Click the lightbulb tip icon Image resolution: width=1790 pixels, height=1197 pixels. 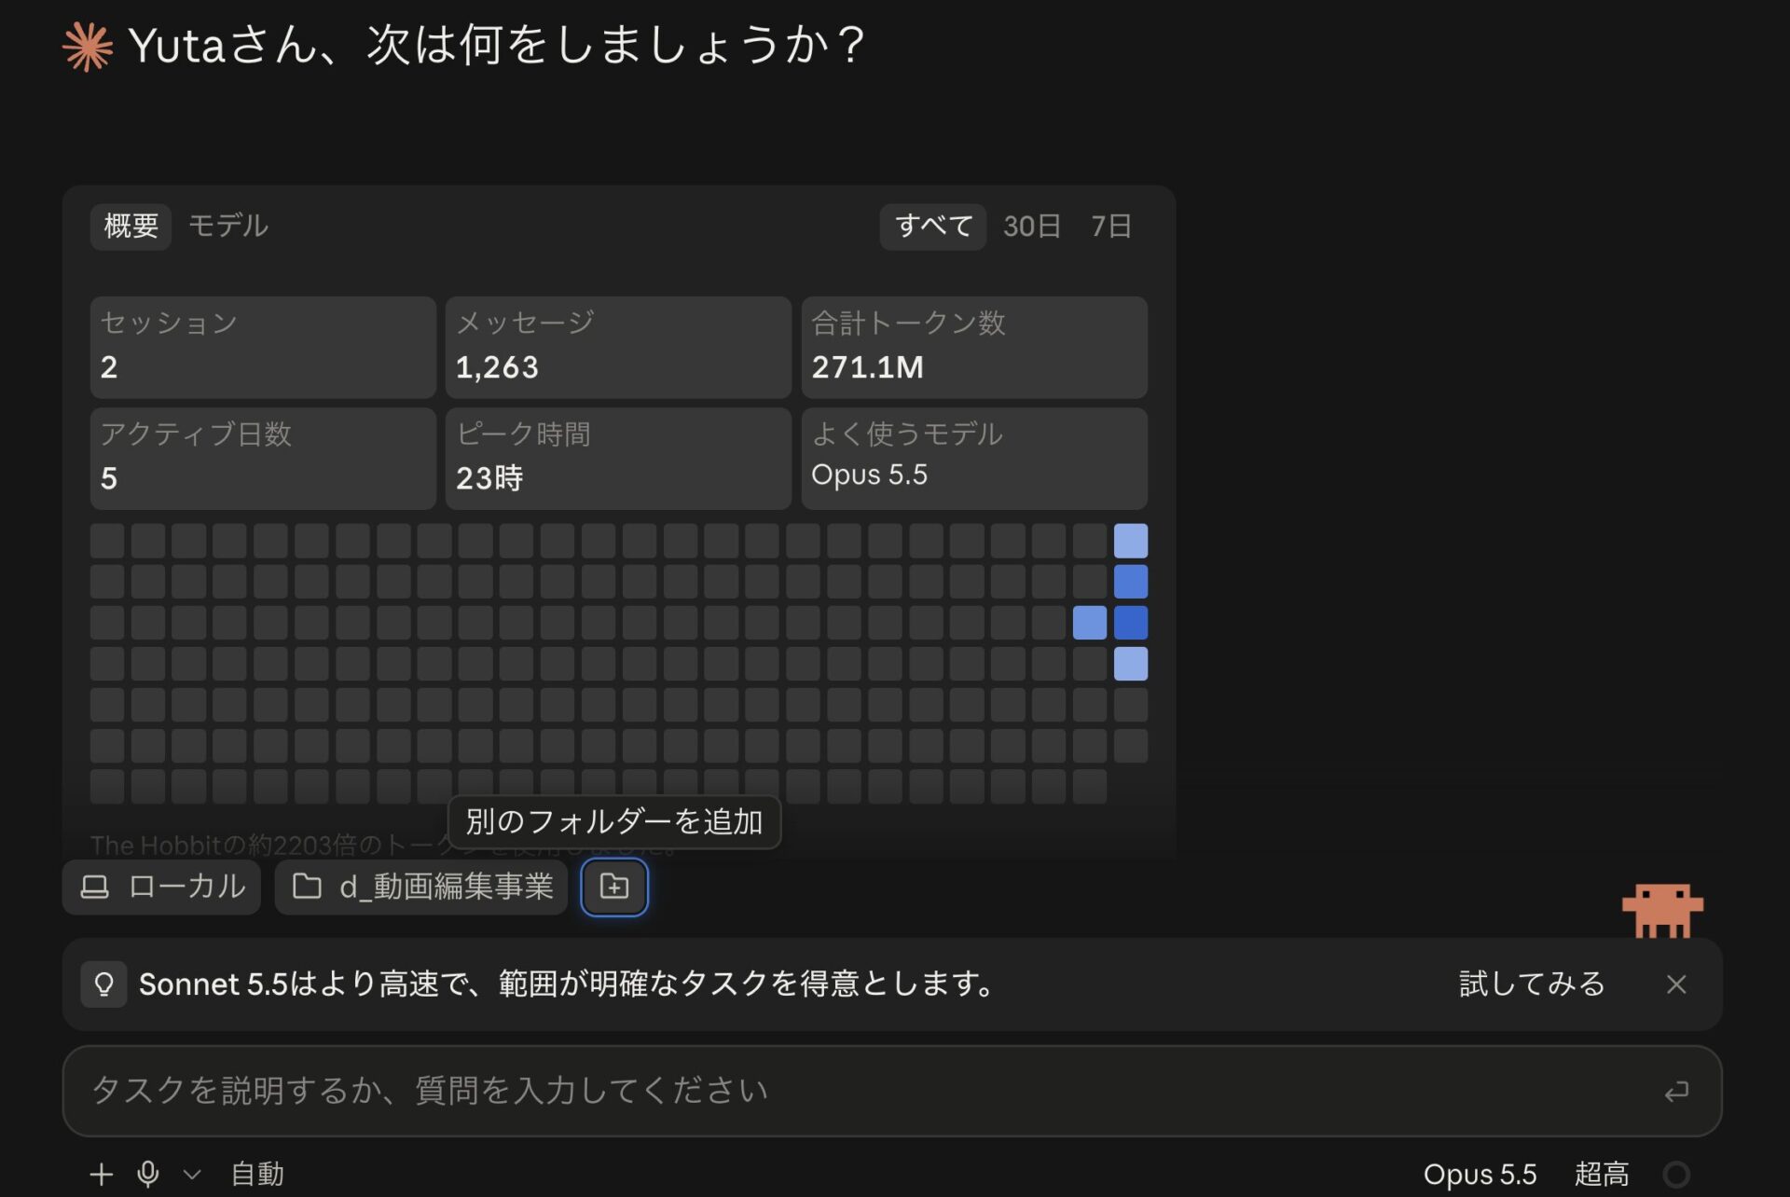(x=103, y=984)
